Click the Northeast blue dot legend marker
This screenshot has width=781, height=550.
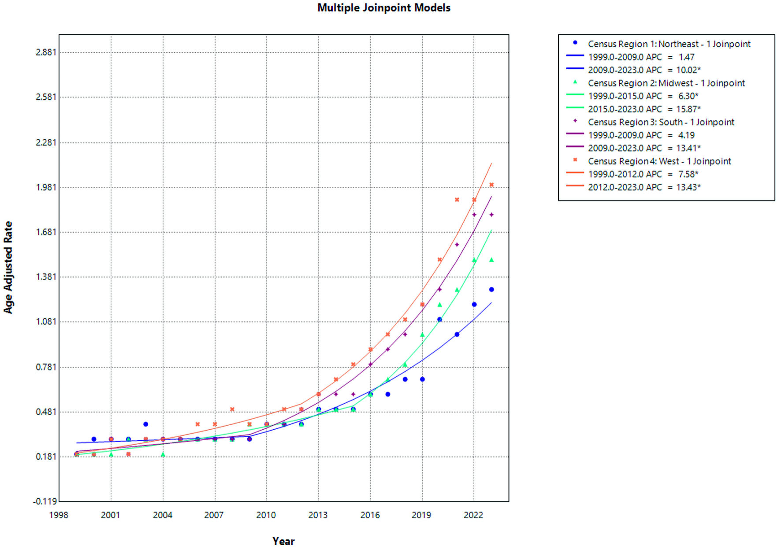(575, 43)
